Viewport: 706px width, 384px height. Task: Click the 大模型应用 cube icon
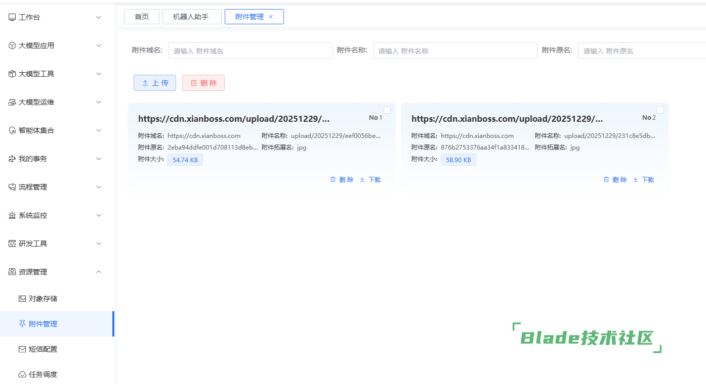pos(12,45)
